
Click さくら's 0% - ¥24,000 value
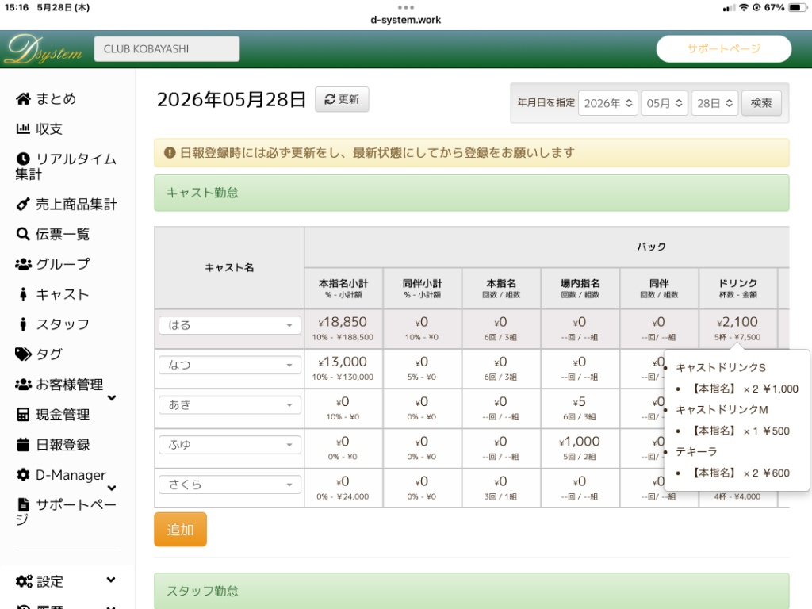pos(343,496)
